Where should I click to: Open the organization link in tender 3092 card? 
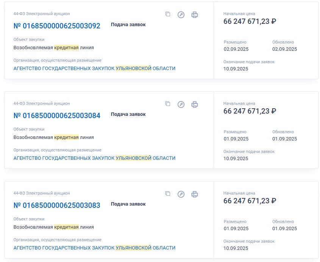click(94, 69)
